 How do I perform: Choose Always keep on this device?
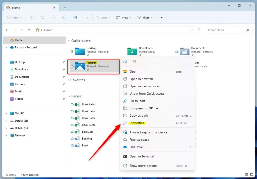157,132
